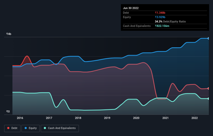This screenshot has height=136, width=213.
Task: Toggle the Equity series legend button
Action: pyautogui.click(x=31, y=128)
